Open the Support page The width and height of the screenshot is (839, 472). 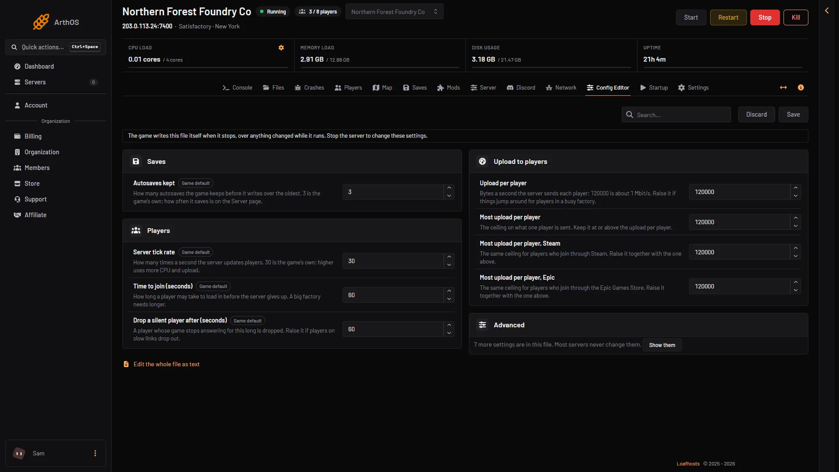55,199
